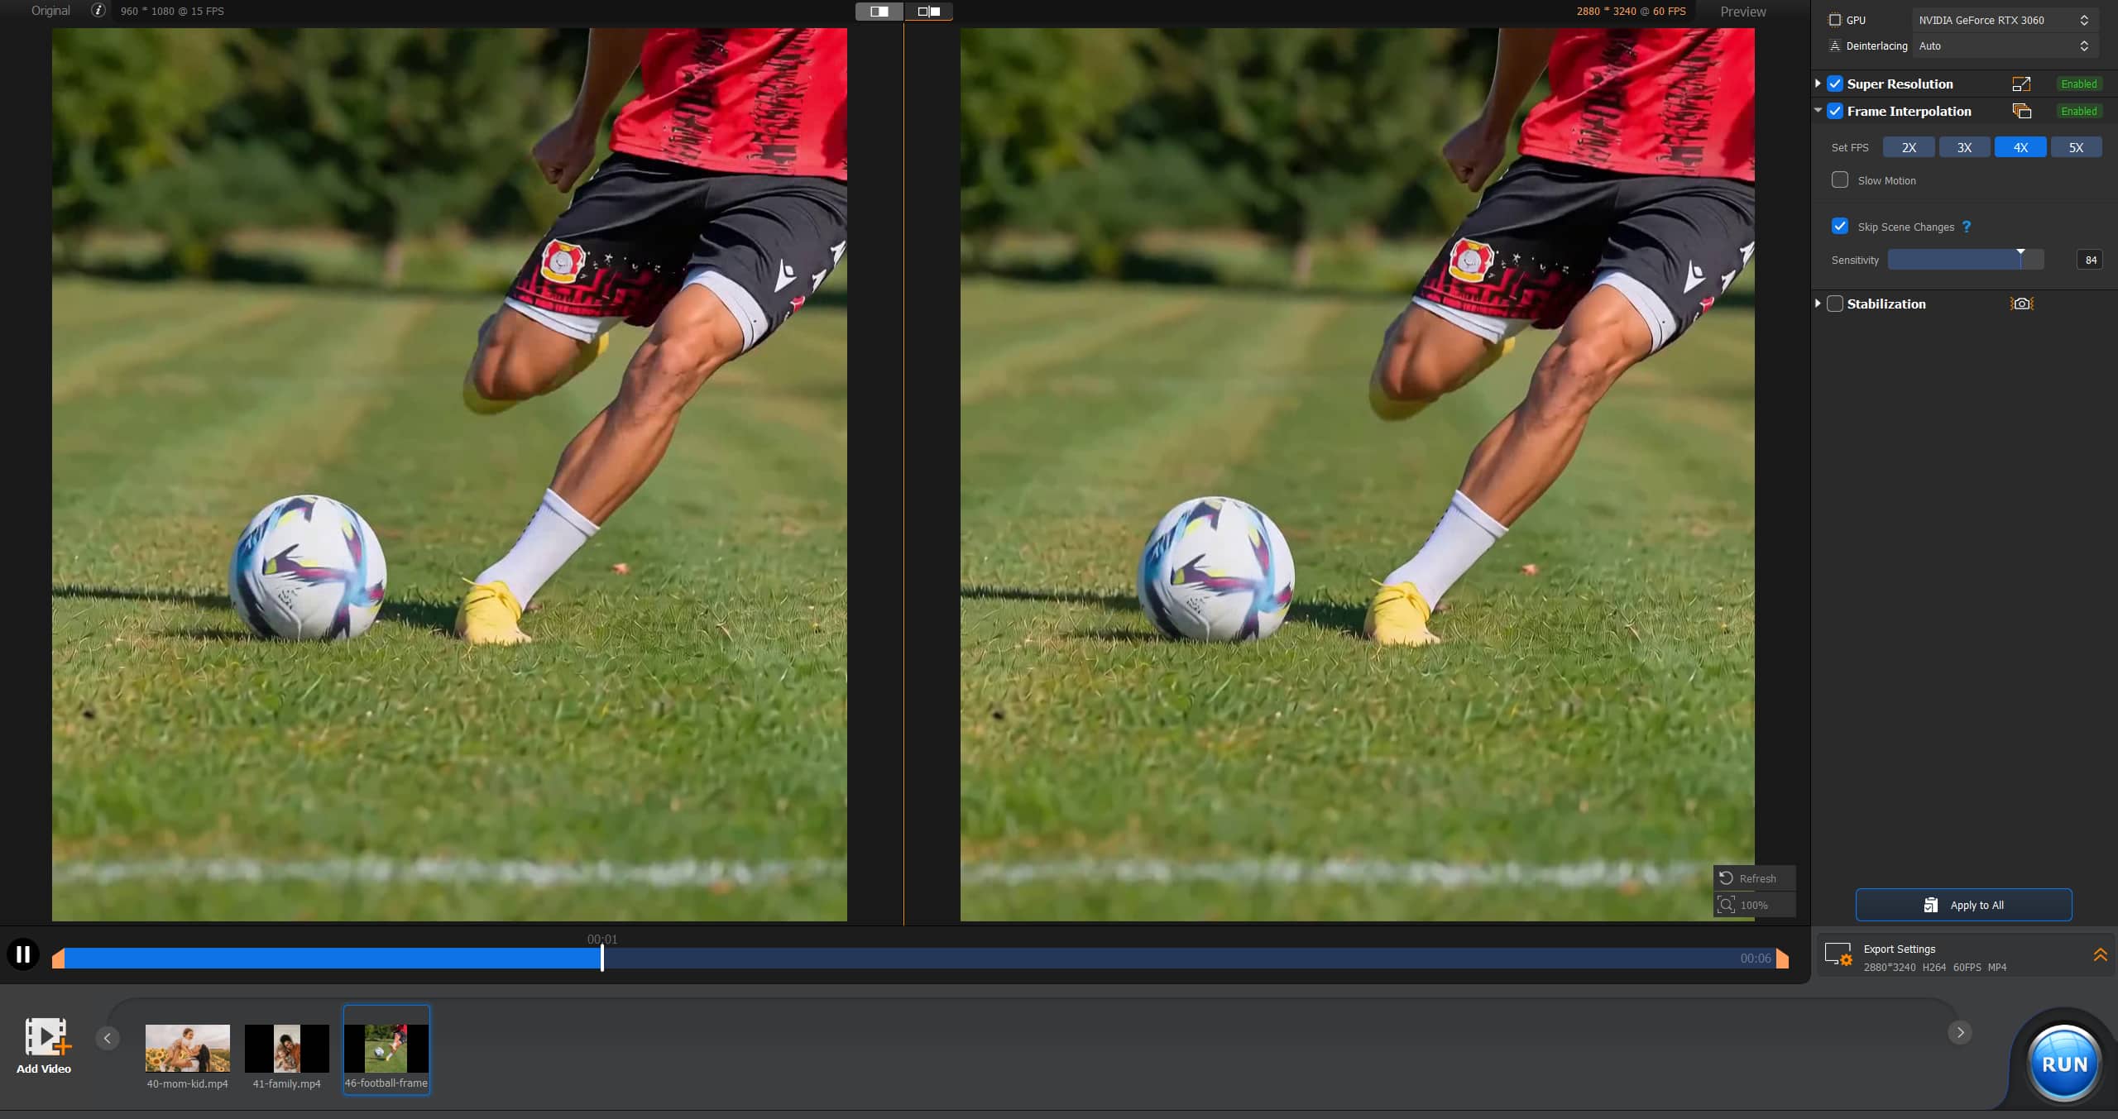Check the Slow Motion option
This screenshot has width=2118, height=1119.
[x=1840, y=179]
